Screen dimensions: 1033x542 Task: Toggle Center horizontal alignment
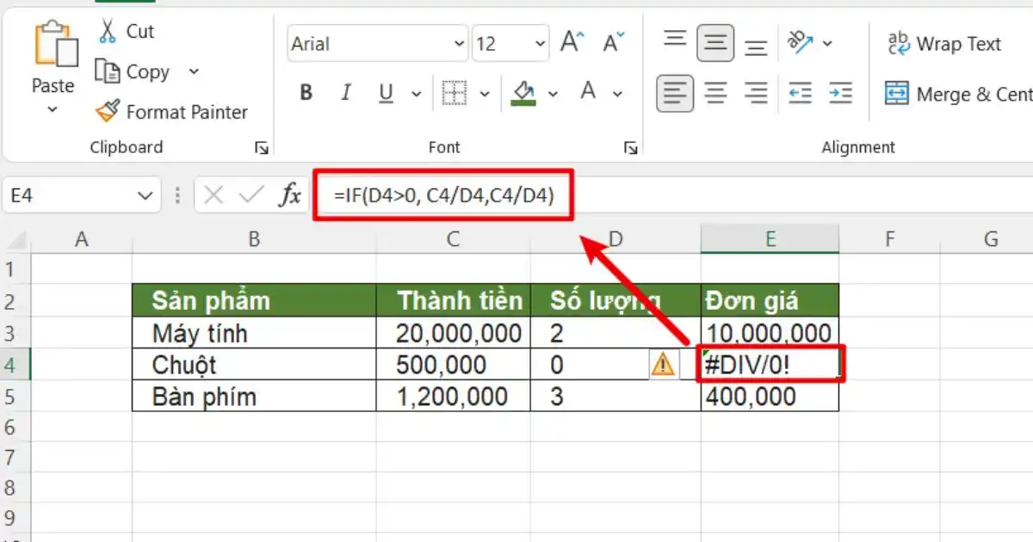point(715,92)
